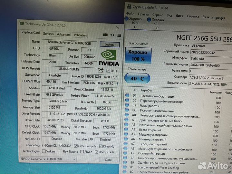This screenshot has height=174, width=232.
Task: Click the serial number field 2023032200032
Action: click(x=211, y=53)
